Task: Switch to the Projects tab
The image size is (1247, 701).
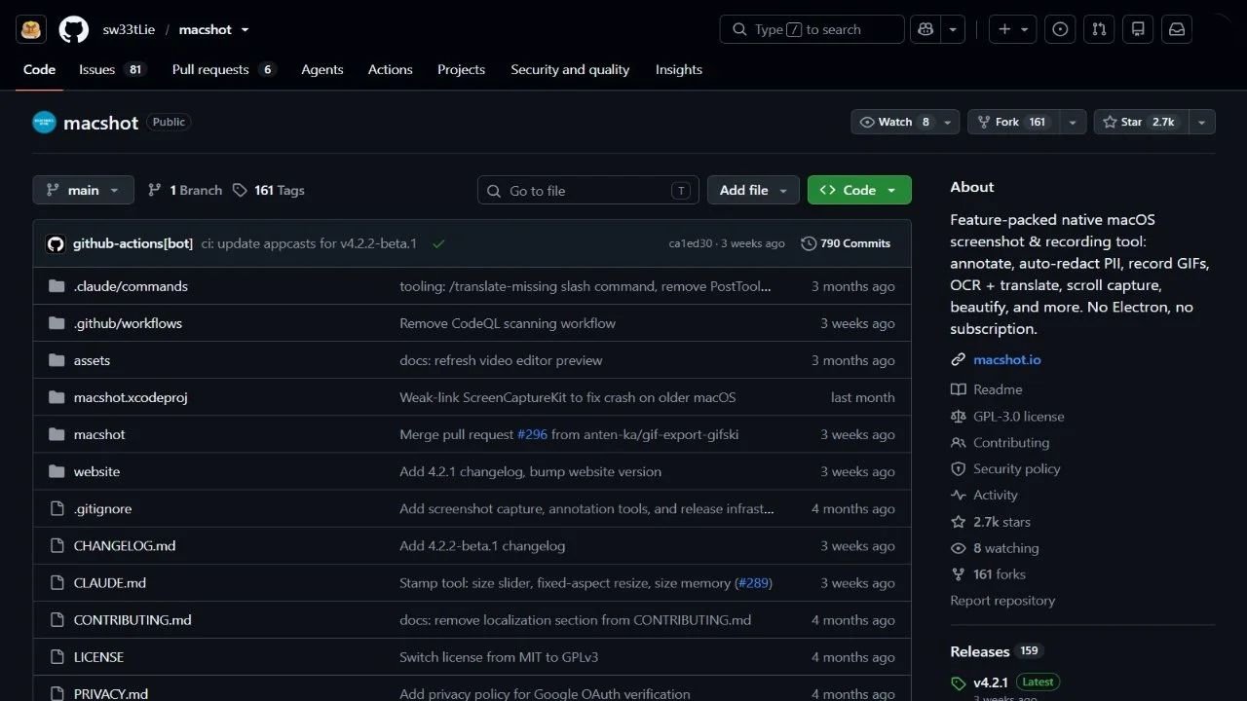Action: (461, 70)
